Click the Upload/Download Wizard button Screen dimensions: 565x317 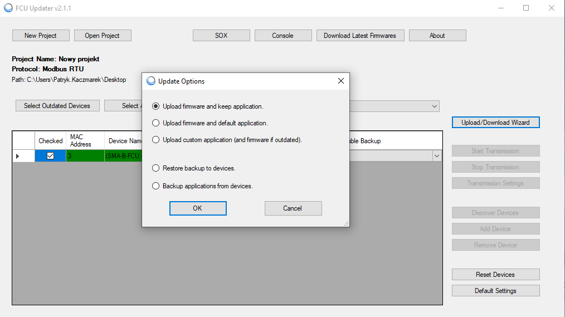495,122
